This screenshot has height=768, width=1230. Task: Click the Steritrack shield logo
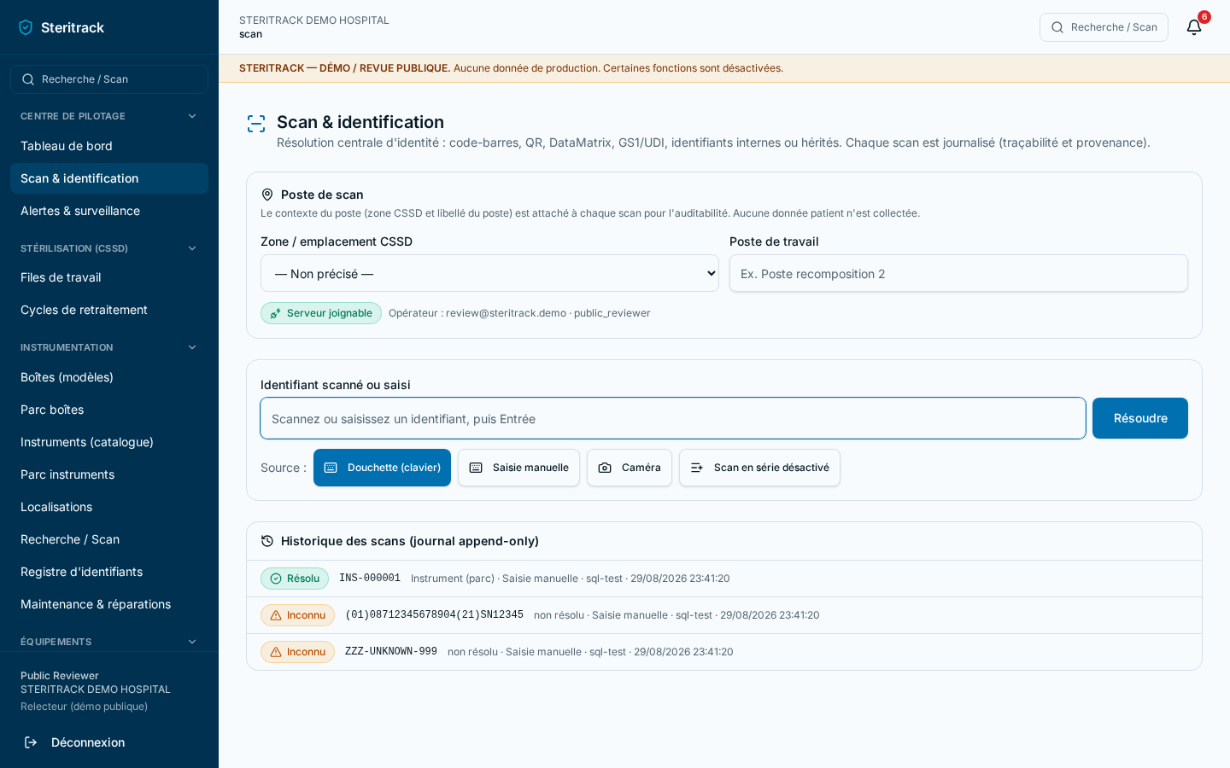tap(26, 27)
